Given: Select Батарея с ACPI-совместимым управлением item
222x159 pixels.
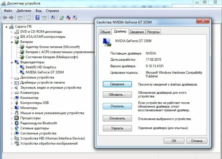Looking at the screenshot, I should tap(60, 52).
